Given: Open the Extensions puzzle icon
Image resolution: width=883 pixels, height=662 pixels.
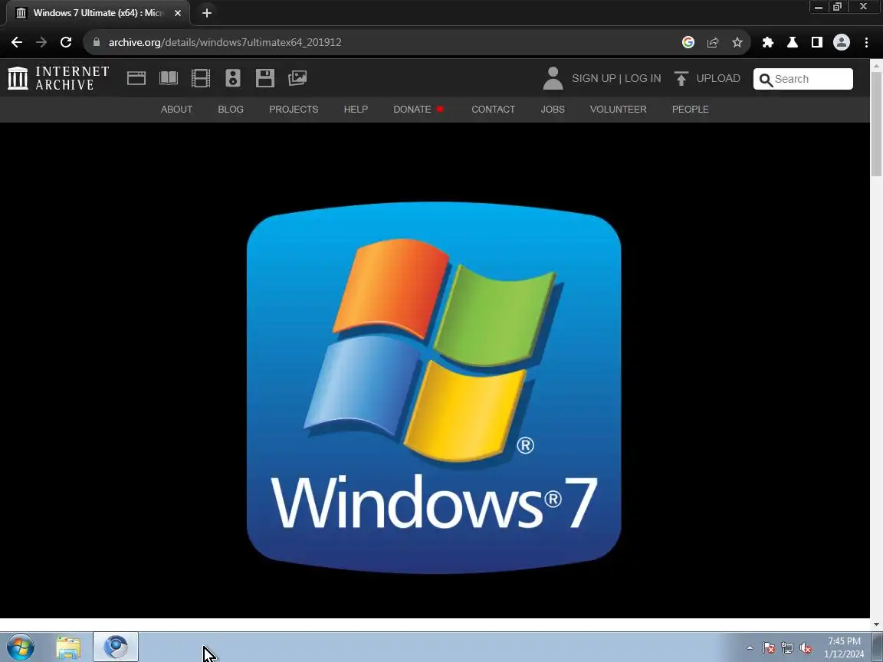Looking at the screenshot, I should coord(767,42).
